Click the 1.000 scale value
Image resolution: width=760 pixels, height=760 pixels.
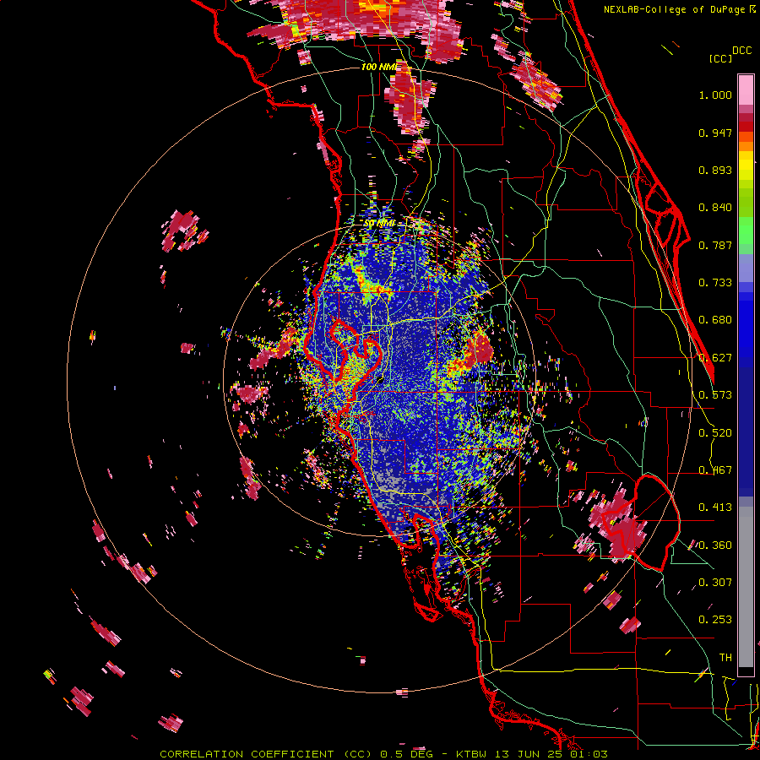pos(715,95)
